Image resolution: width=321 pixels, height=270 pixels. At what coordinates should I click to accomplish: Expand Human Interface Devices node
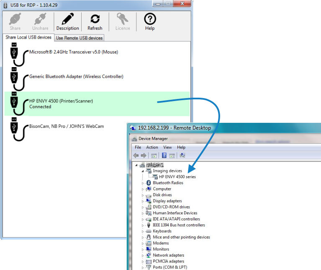point(143,213)
